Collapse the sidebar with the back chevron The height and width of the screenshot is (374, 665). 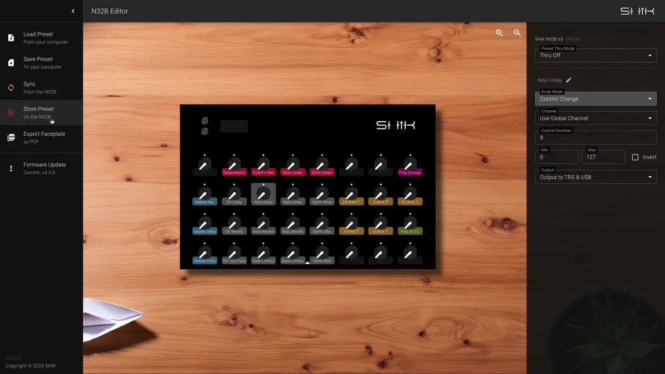click(73, 11)
